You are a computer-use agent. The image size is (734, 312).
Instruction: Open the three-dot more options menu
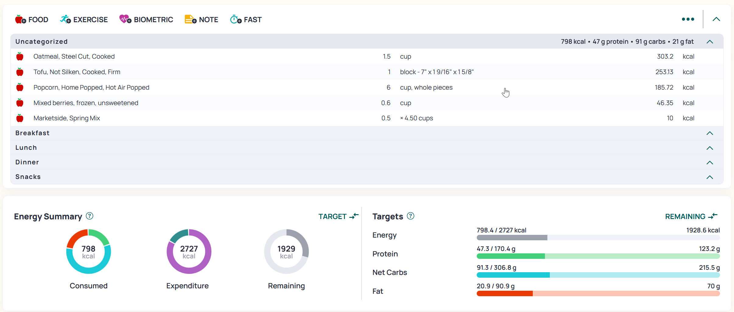coord(688,19)
